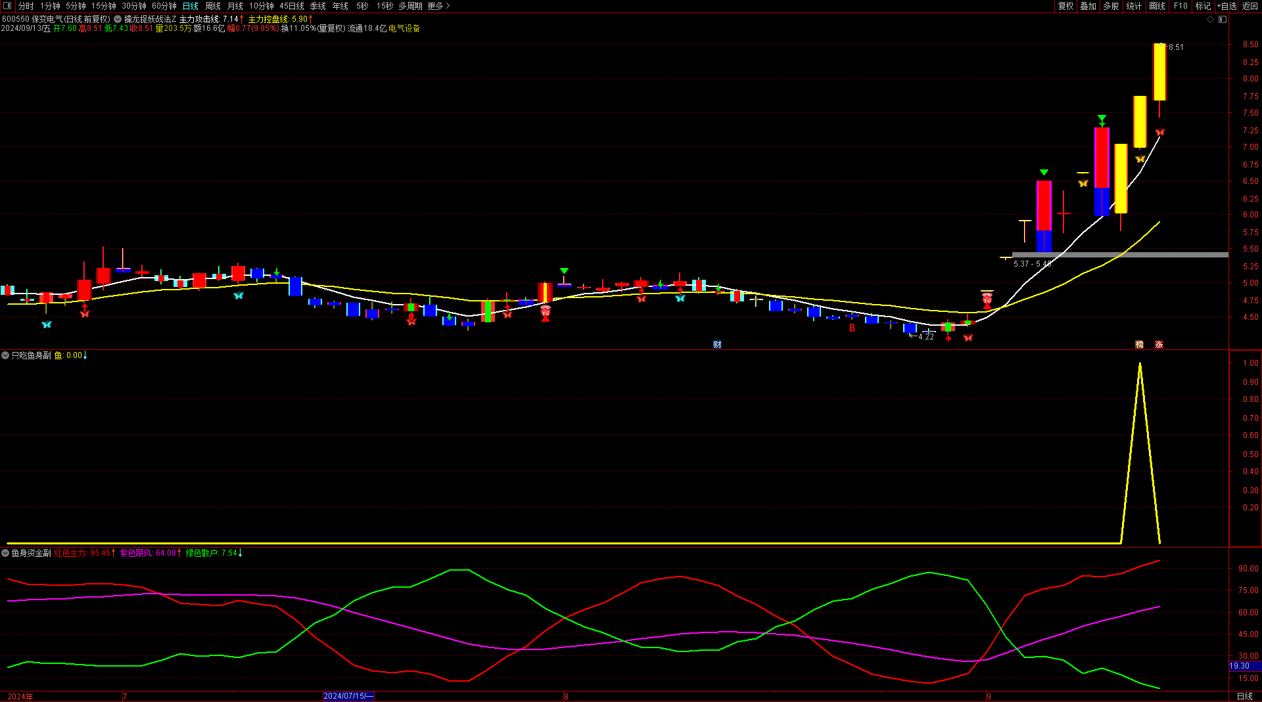
Task: Add stock via +自选 button
Action: click(1227, 6)
